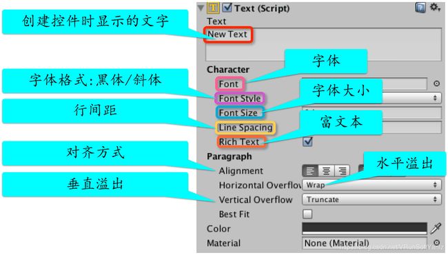Click the Rich Text label

click(x=239, y=142)
